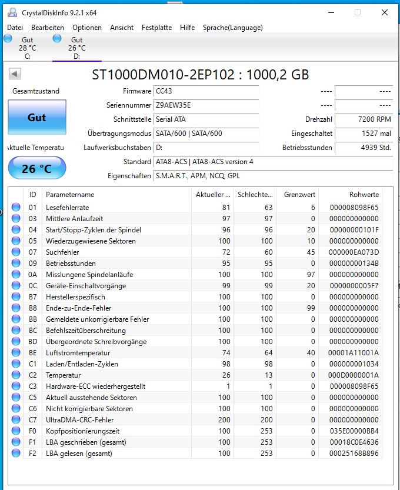
Task: Click the 26 °C temperature button
Action: point(37,168)
